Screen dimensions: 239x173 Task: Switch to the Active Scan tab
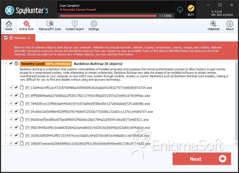[x=27, y=26]
